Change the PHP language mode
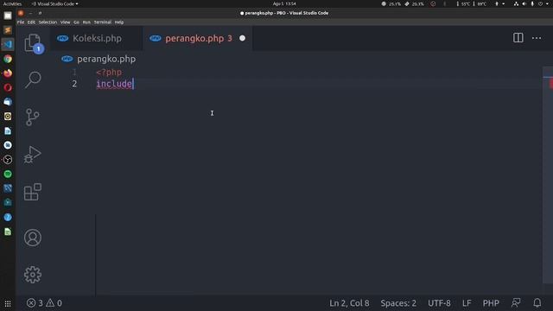Screen dimensions: 553x311 (x=491, y=303)
